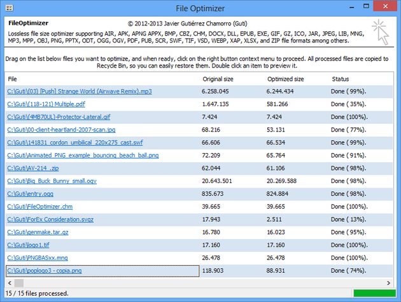
Task: Click optimized size 824.884 cell
Action: coord(278,194)
